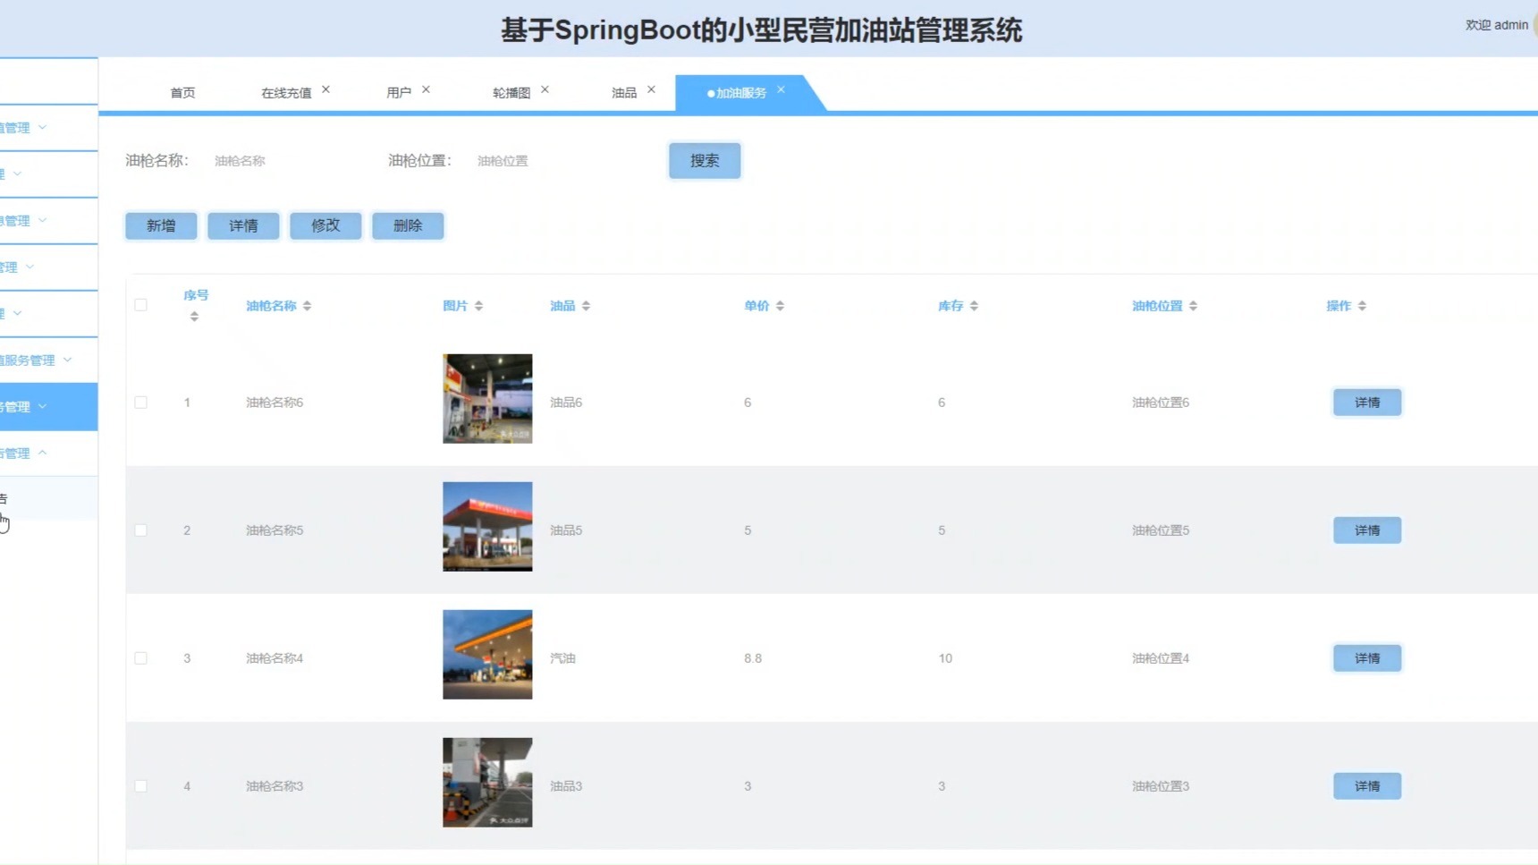Check the checkbox for the 汽油 row

140,657
